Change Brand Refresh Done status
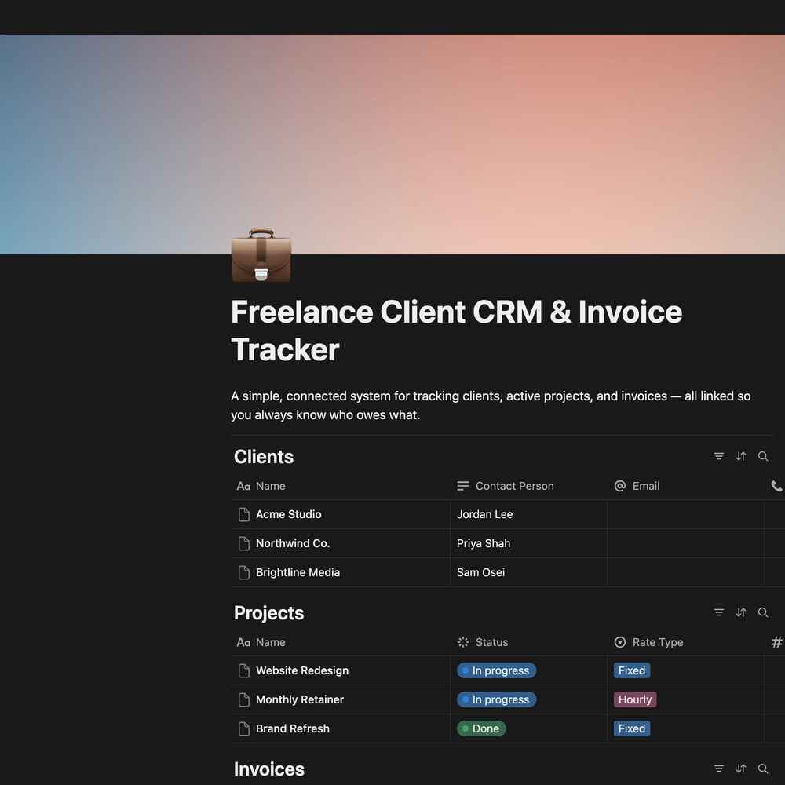This screenshot has width=785, height=785. pos(481,728)
